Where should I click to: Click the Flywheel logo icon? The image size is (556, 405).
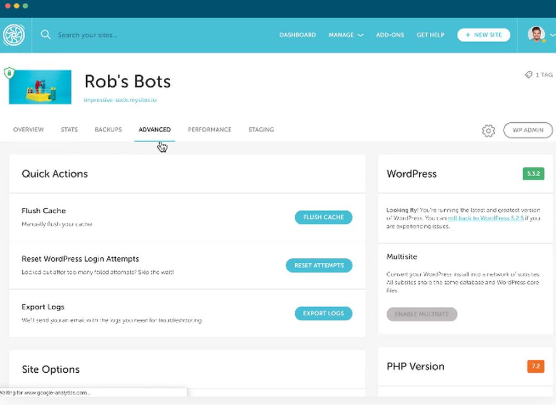[14, 35]
